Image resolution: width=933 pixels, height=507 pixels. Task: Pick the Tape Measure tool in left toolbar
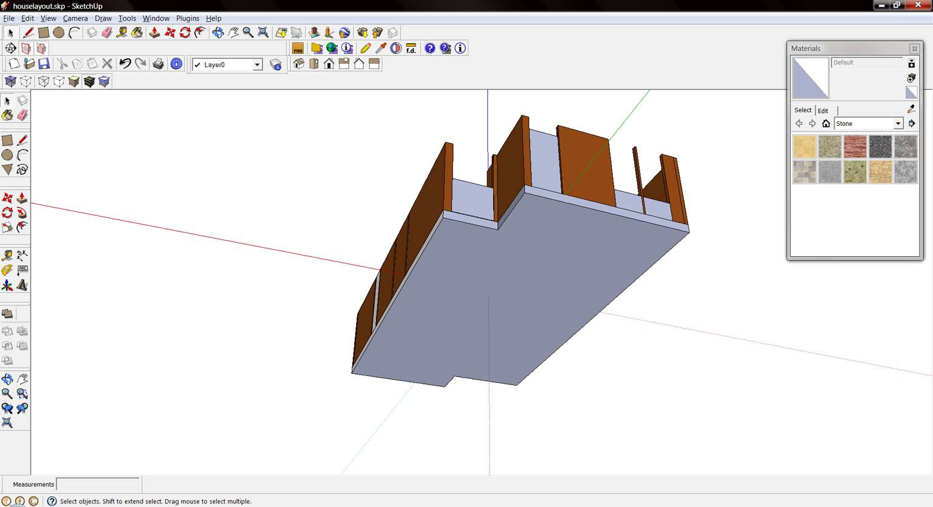7,256
